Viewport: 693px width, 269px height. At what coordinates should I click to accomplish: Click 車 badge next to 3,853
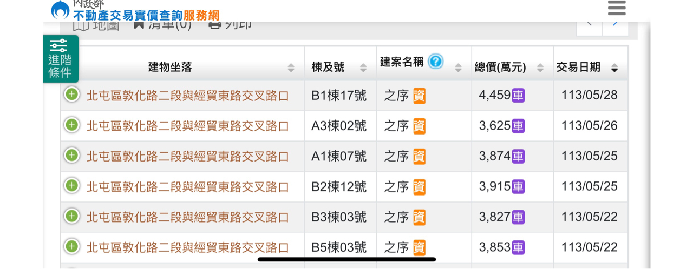point(518,247)
